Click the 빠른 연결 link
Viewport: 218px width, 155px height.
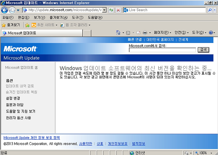135,40
